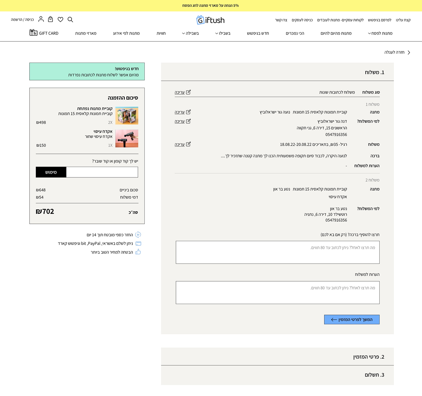Click the חזרה לעגלה back link

(x=397, y=52)
